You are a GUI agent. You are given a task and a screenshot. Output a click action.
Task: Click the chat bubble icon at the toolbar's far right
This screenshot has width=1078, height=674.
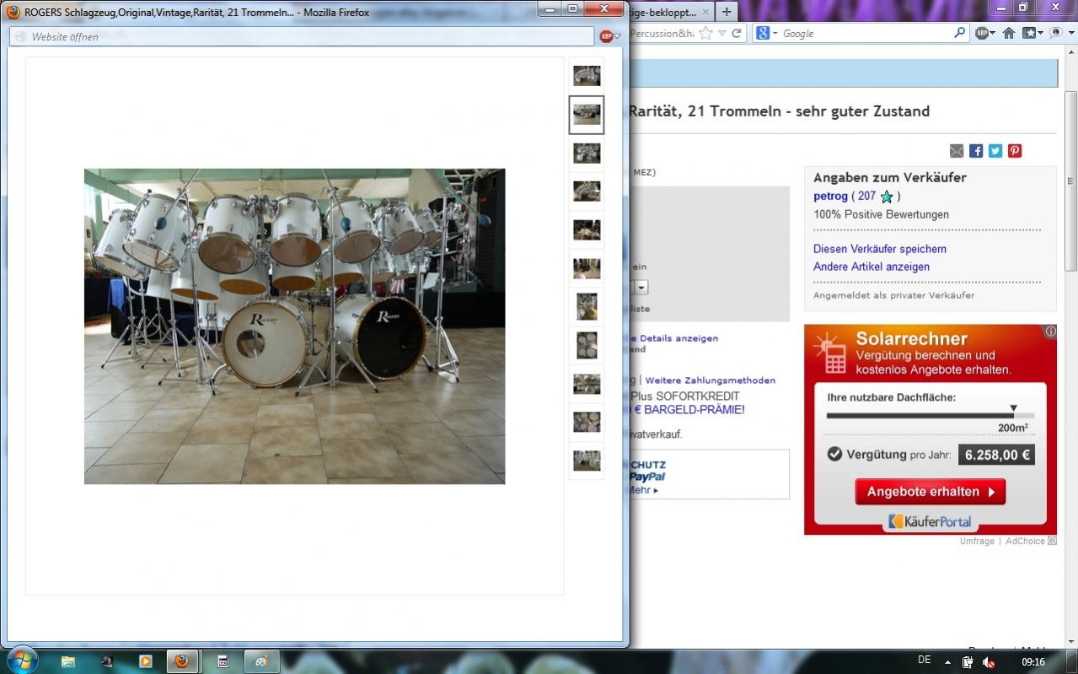click(x=1057, y=34)
